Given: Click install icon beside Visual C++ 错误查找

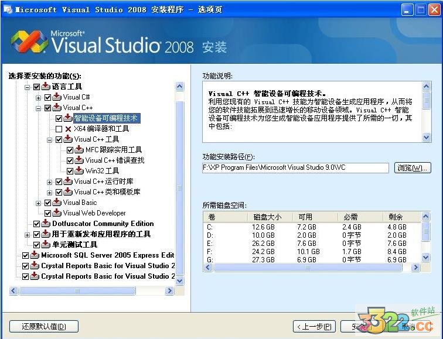Looking at the screenshot, I should 79,160.
